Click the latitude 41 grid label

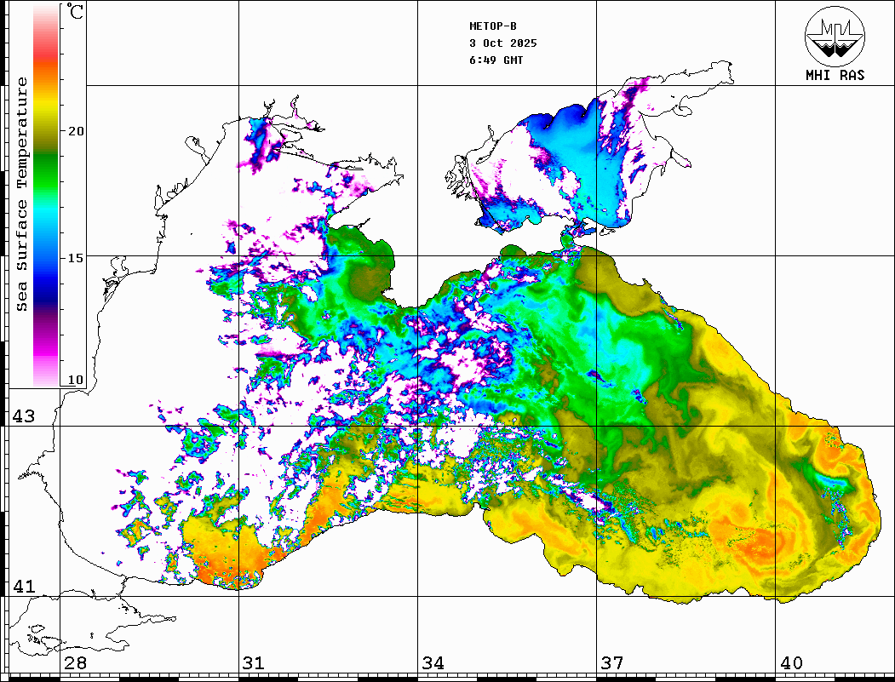click(x=24, y=587)
